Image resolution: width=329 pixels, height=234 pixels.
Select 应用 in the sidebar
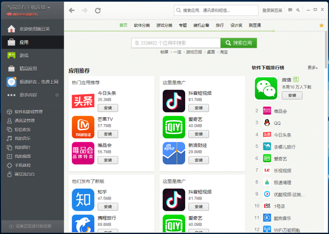[x=33, y=42]
